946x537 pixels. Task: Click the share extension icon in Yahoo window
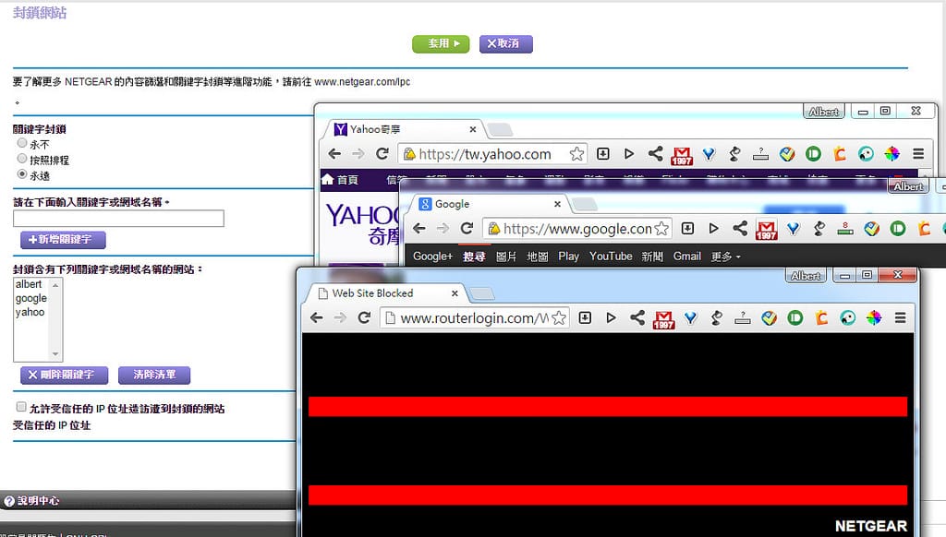(655, 154)
